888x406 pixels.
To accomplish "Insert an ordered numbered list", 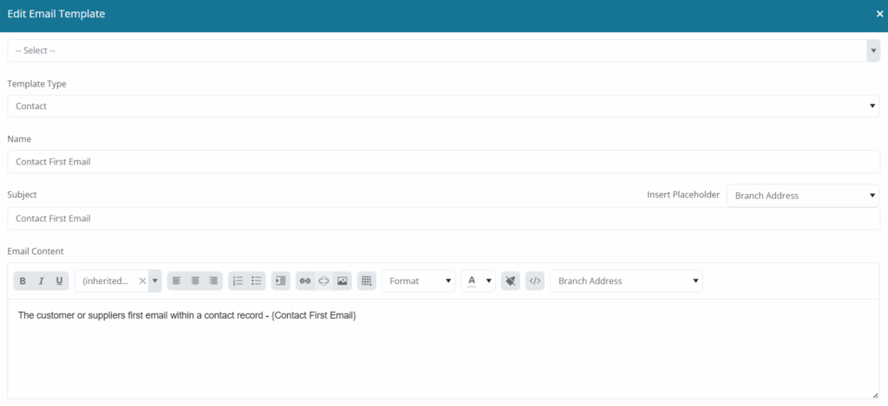I will (x=238, y=281).
